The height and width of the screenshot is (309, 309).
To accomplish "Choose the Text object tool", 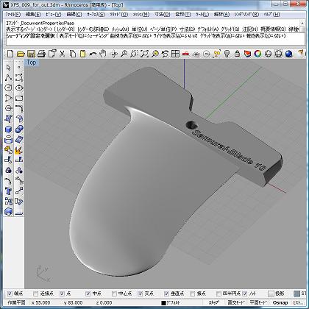I will [x=8, y=191].
